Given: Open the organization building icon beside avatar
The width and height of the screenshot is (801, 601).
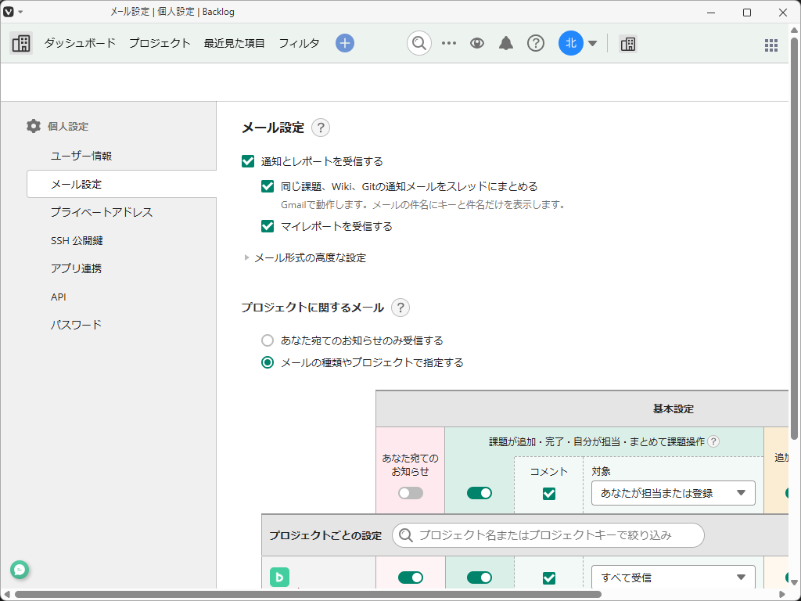Looking at the screenshot, I should (628, 44).
